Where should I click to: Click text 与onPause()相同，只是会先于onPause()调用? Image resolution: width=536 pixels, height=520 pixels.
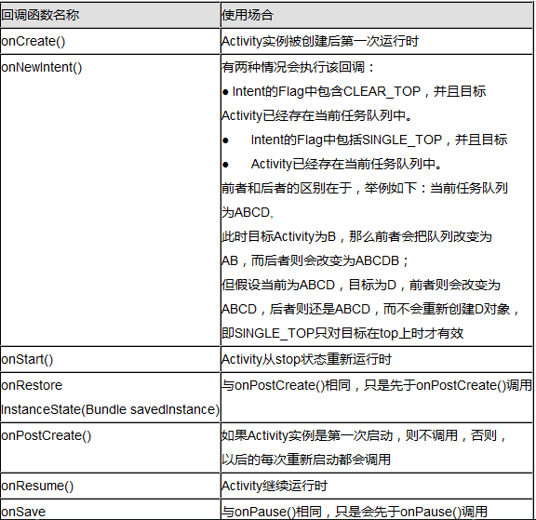355,512
